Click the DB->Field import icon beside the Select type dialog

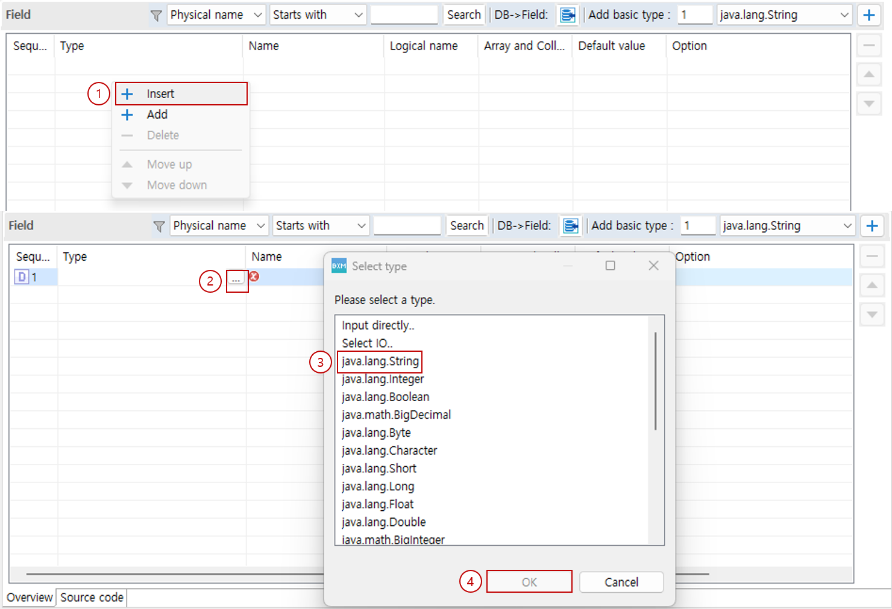click(x=570, y=226)
